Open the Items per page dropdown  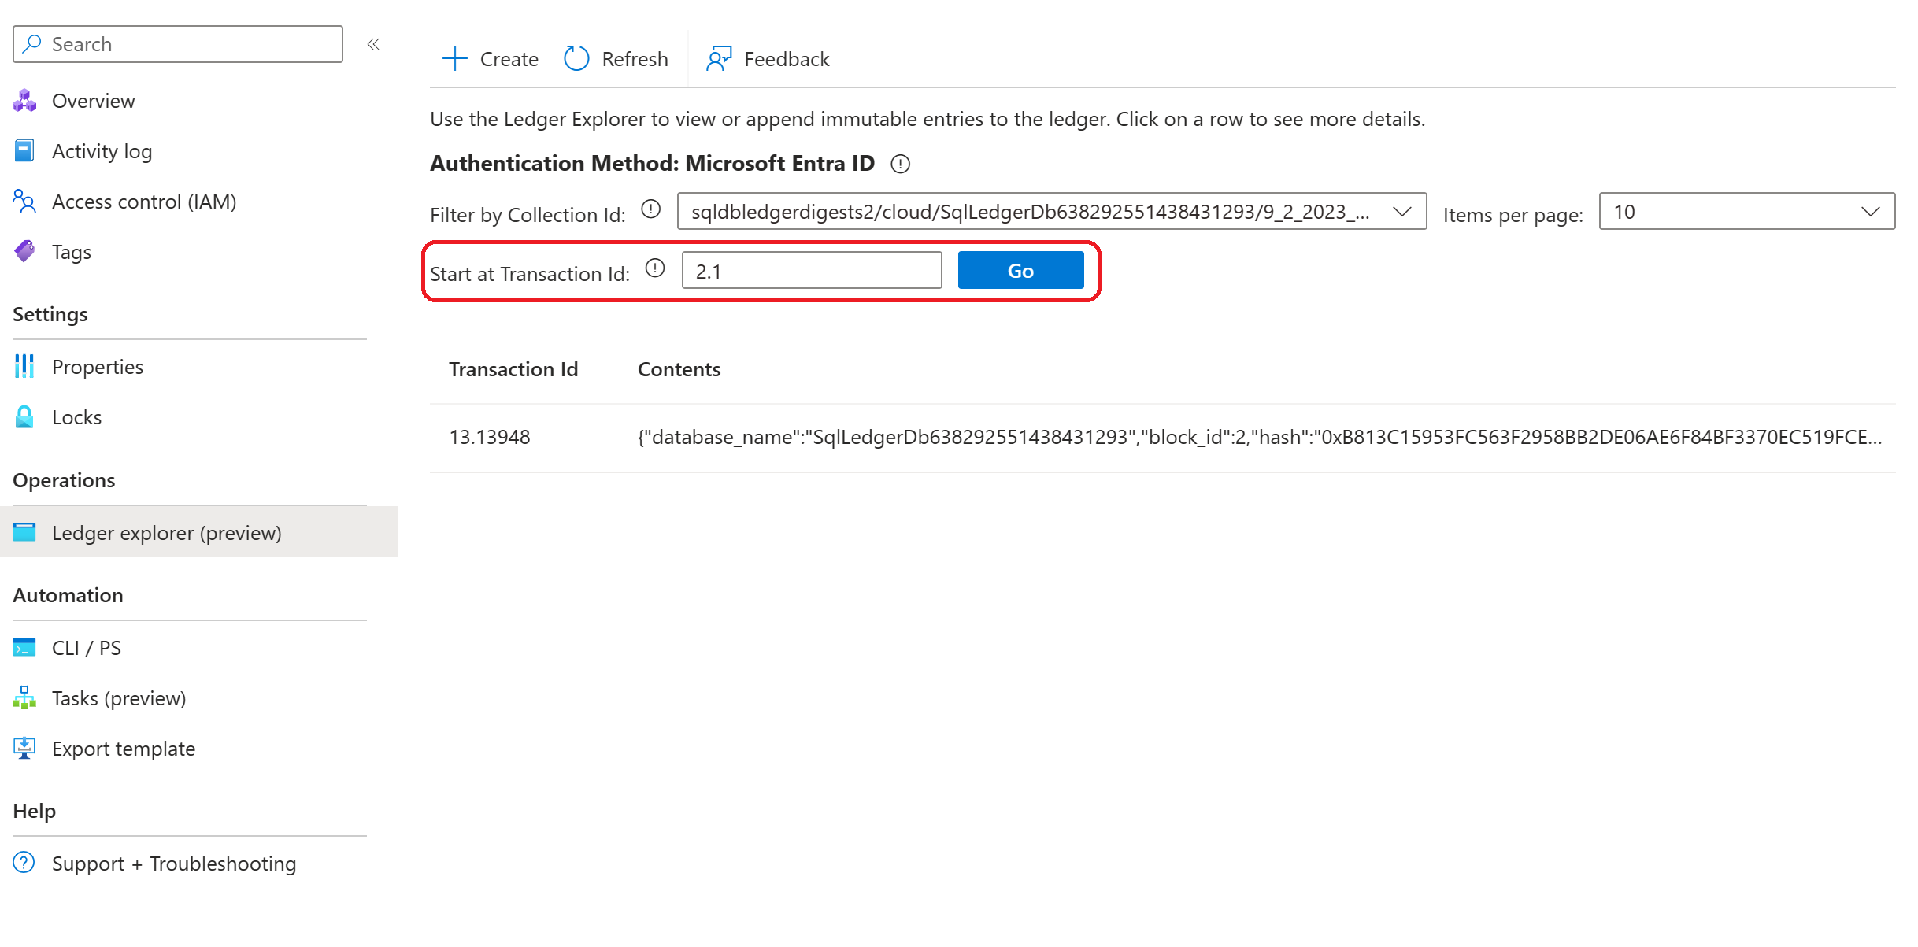click(1746, 212)
